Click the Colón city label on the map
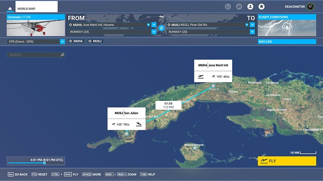 (287, 99)
